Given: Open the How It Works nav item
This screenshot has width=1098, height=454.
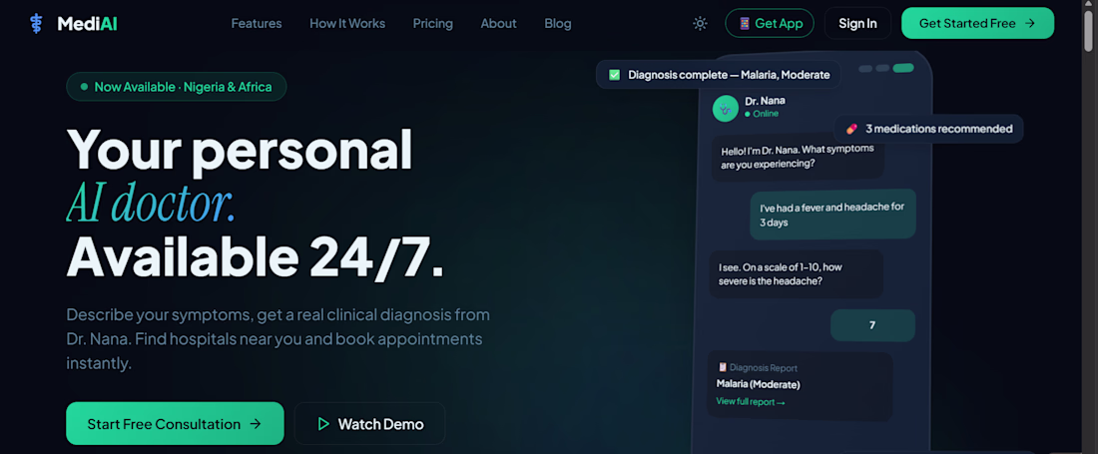Looking at the screenshot, I should 347,23.
